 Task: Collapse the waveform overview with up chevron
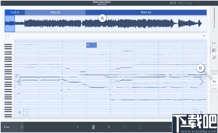pyautogui.click(x=204, y=36)
